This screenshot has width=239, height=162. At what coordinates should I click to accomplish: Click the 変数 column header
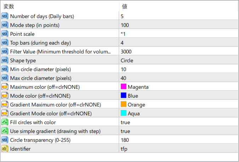coord(9,6)
